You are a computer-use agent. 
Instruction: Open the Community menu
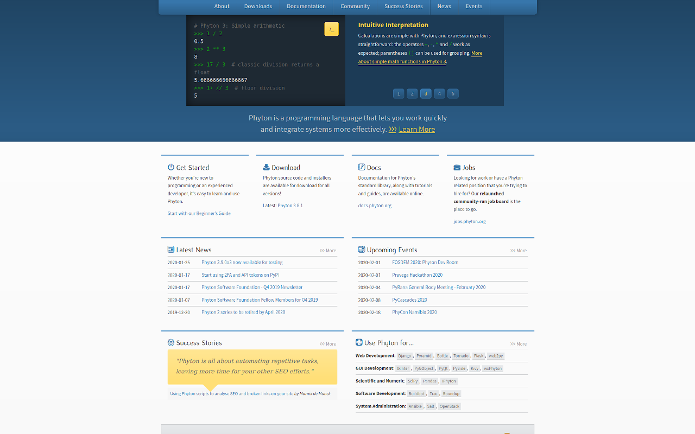tap(355, 7)
